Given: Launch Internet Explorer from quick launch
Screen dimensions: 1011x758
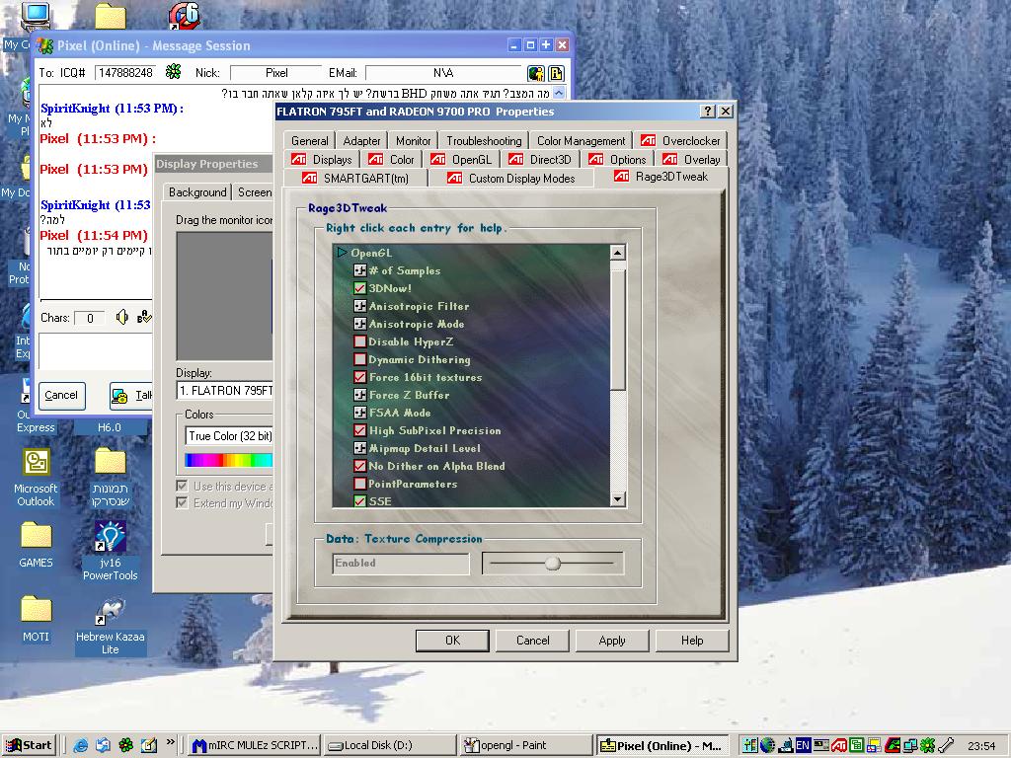Looking at the screenshot, I should pos(80,745).
